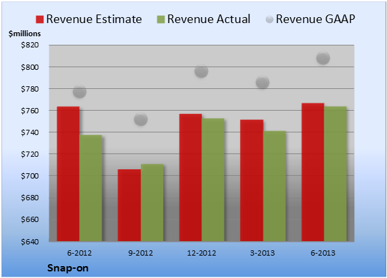This screenshot has height=278, width=387.
Task: Select the red estimate bar for 3-2013
Action: (251, 181)
